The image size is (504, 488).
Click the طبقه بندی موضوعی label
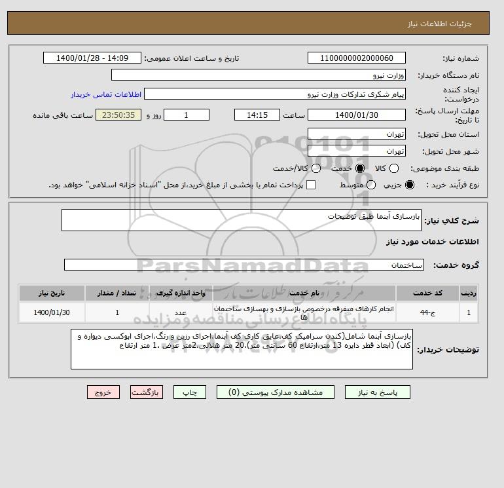445,168
